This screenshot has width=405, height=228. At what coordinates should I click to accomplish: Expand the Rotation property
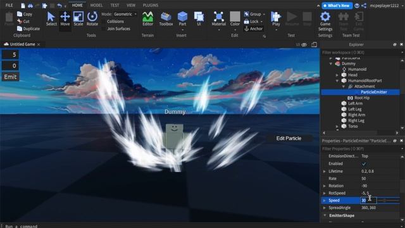[325, 186]
